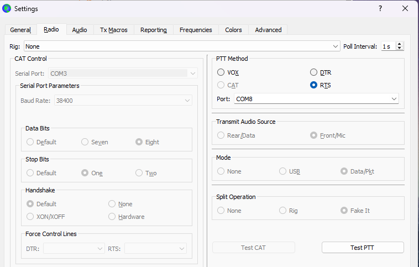Screen dimensions: 419x267
Task: Open the Colors tab
Action: click(233, 30)
